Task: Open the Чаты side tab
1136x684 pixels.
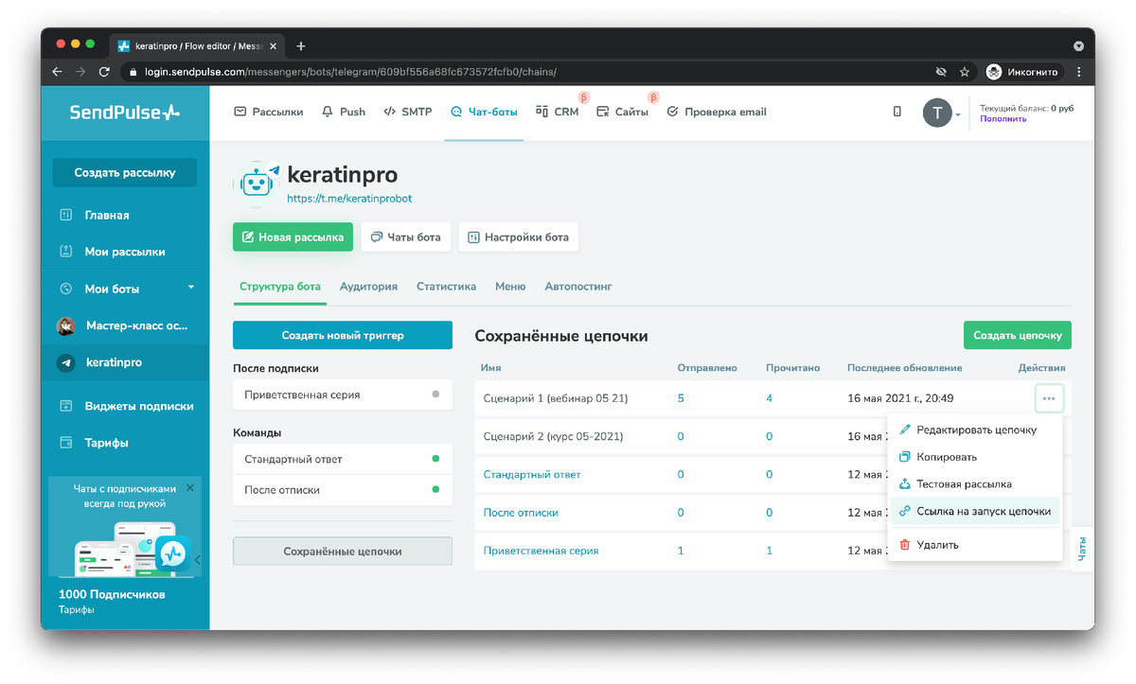Action: (1082, 549)
